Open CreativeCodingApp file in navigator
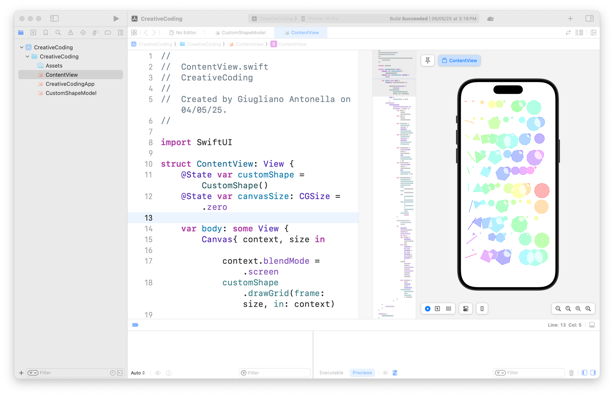Screen dimensions: 614x396 pos(70,84)
